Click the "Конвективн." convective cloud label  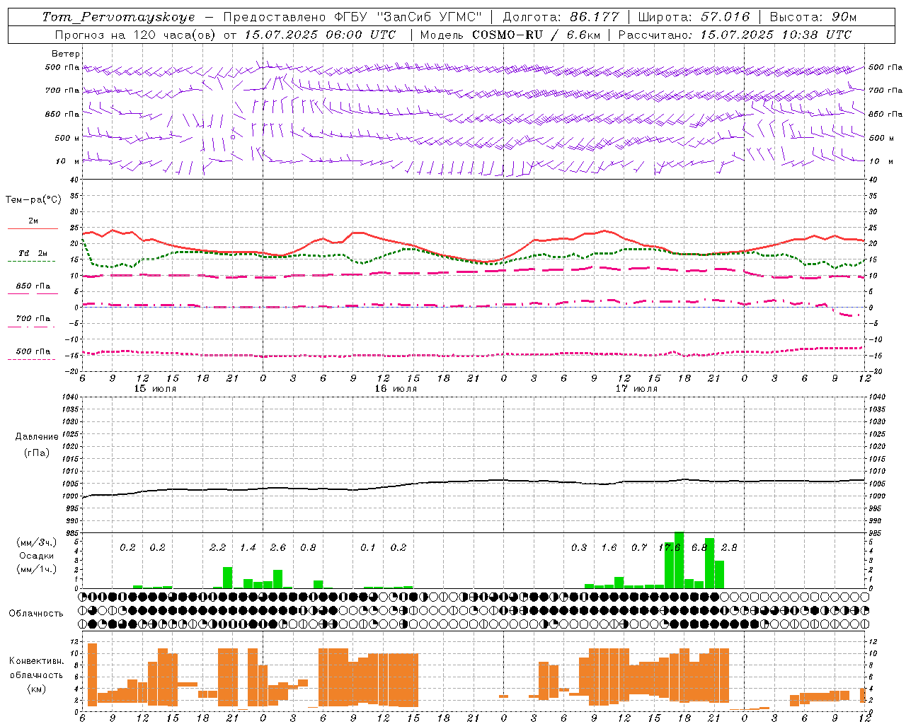click(x=36, y=661)
